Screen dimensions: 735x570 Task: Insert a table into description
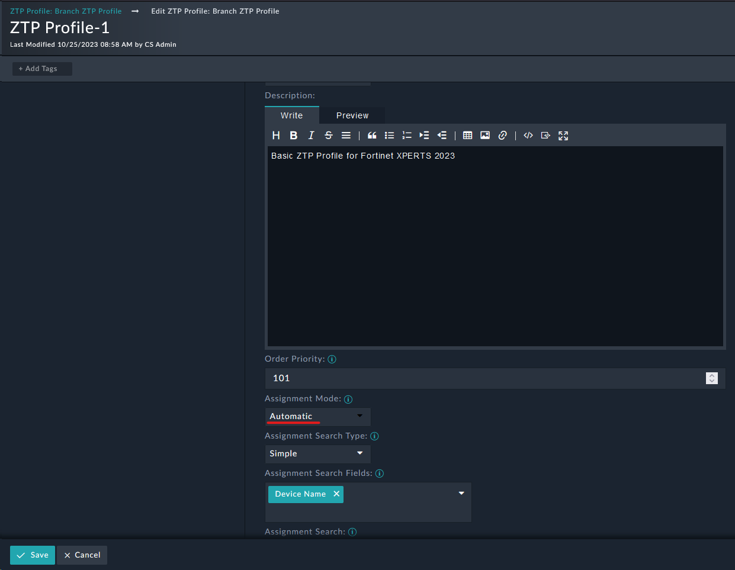467,136
